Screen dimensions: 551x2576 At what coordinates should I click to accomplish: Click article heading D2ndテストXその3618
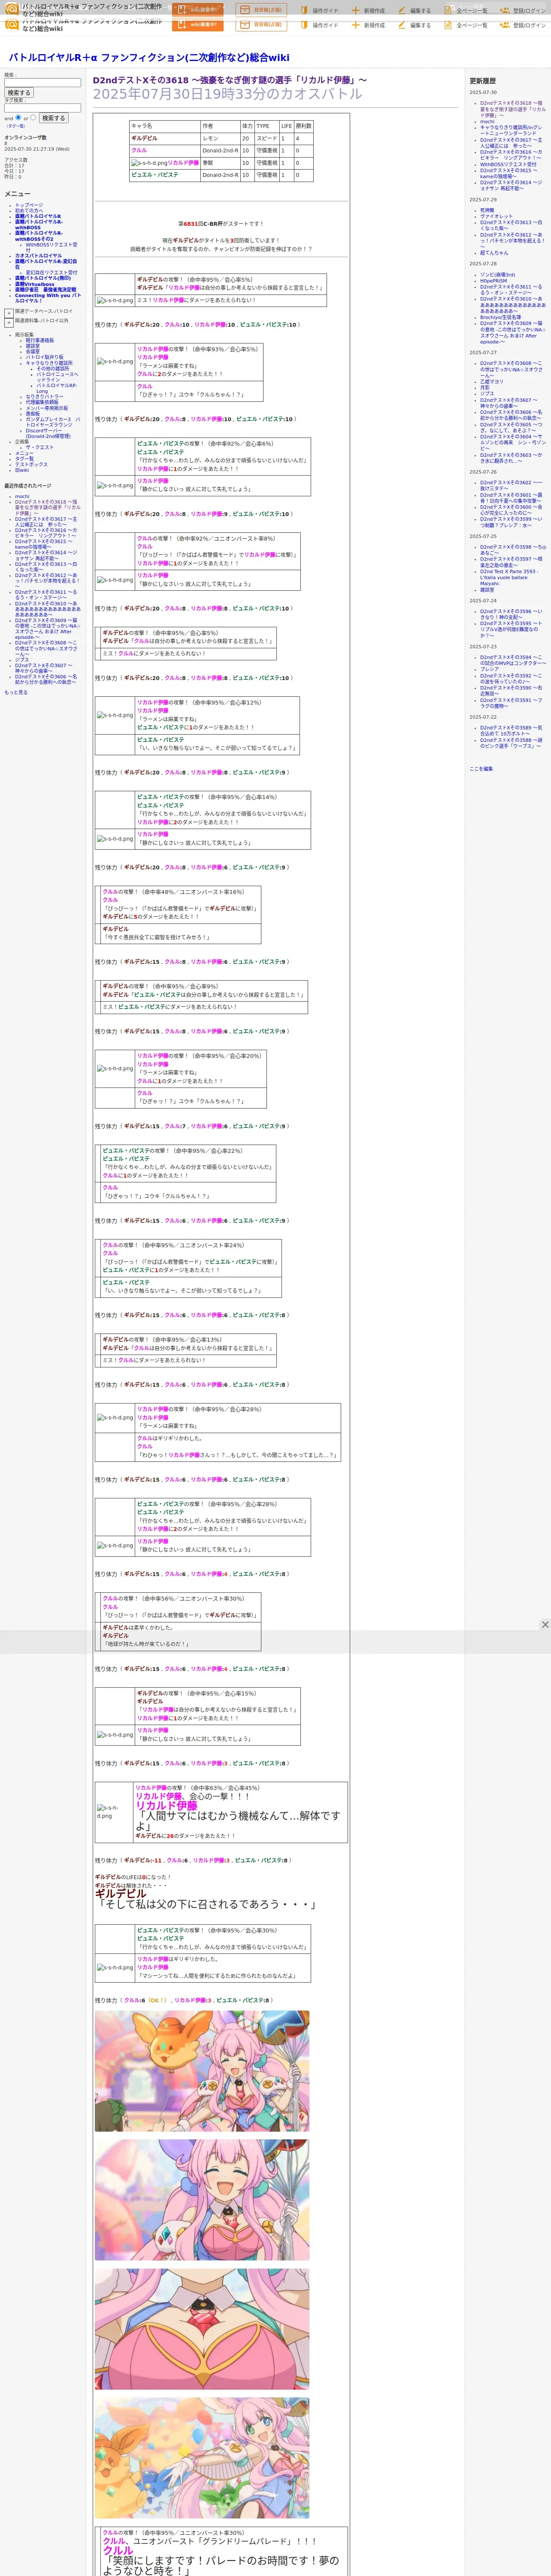pyautogui.click(x=230, y=80)
